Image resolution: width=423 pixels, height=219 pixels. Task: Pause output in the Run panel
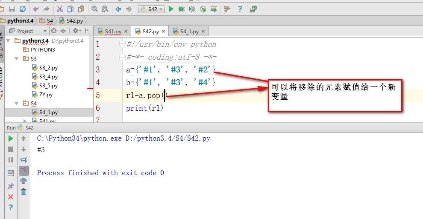tap(11, 160)
